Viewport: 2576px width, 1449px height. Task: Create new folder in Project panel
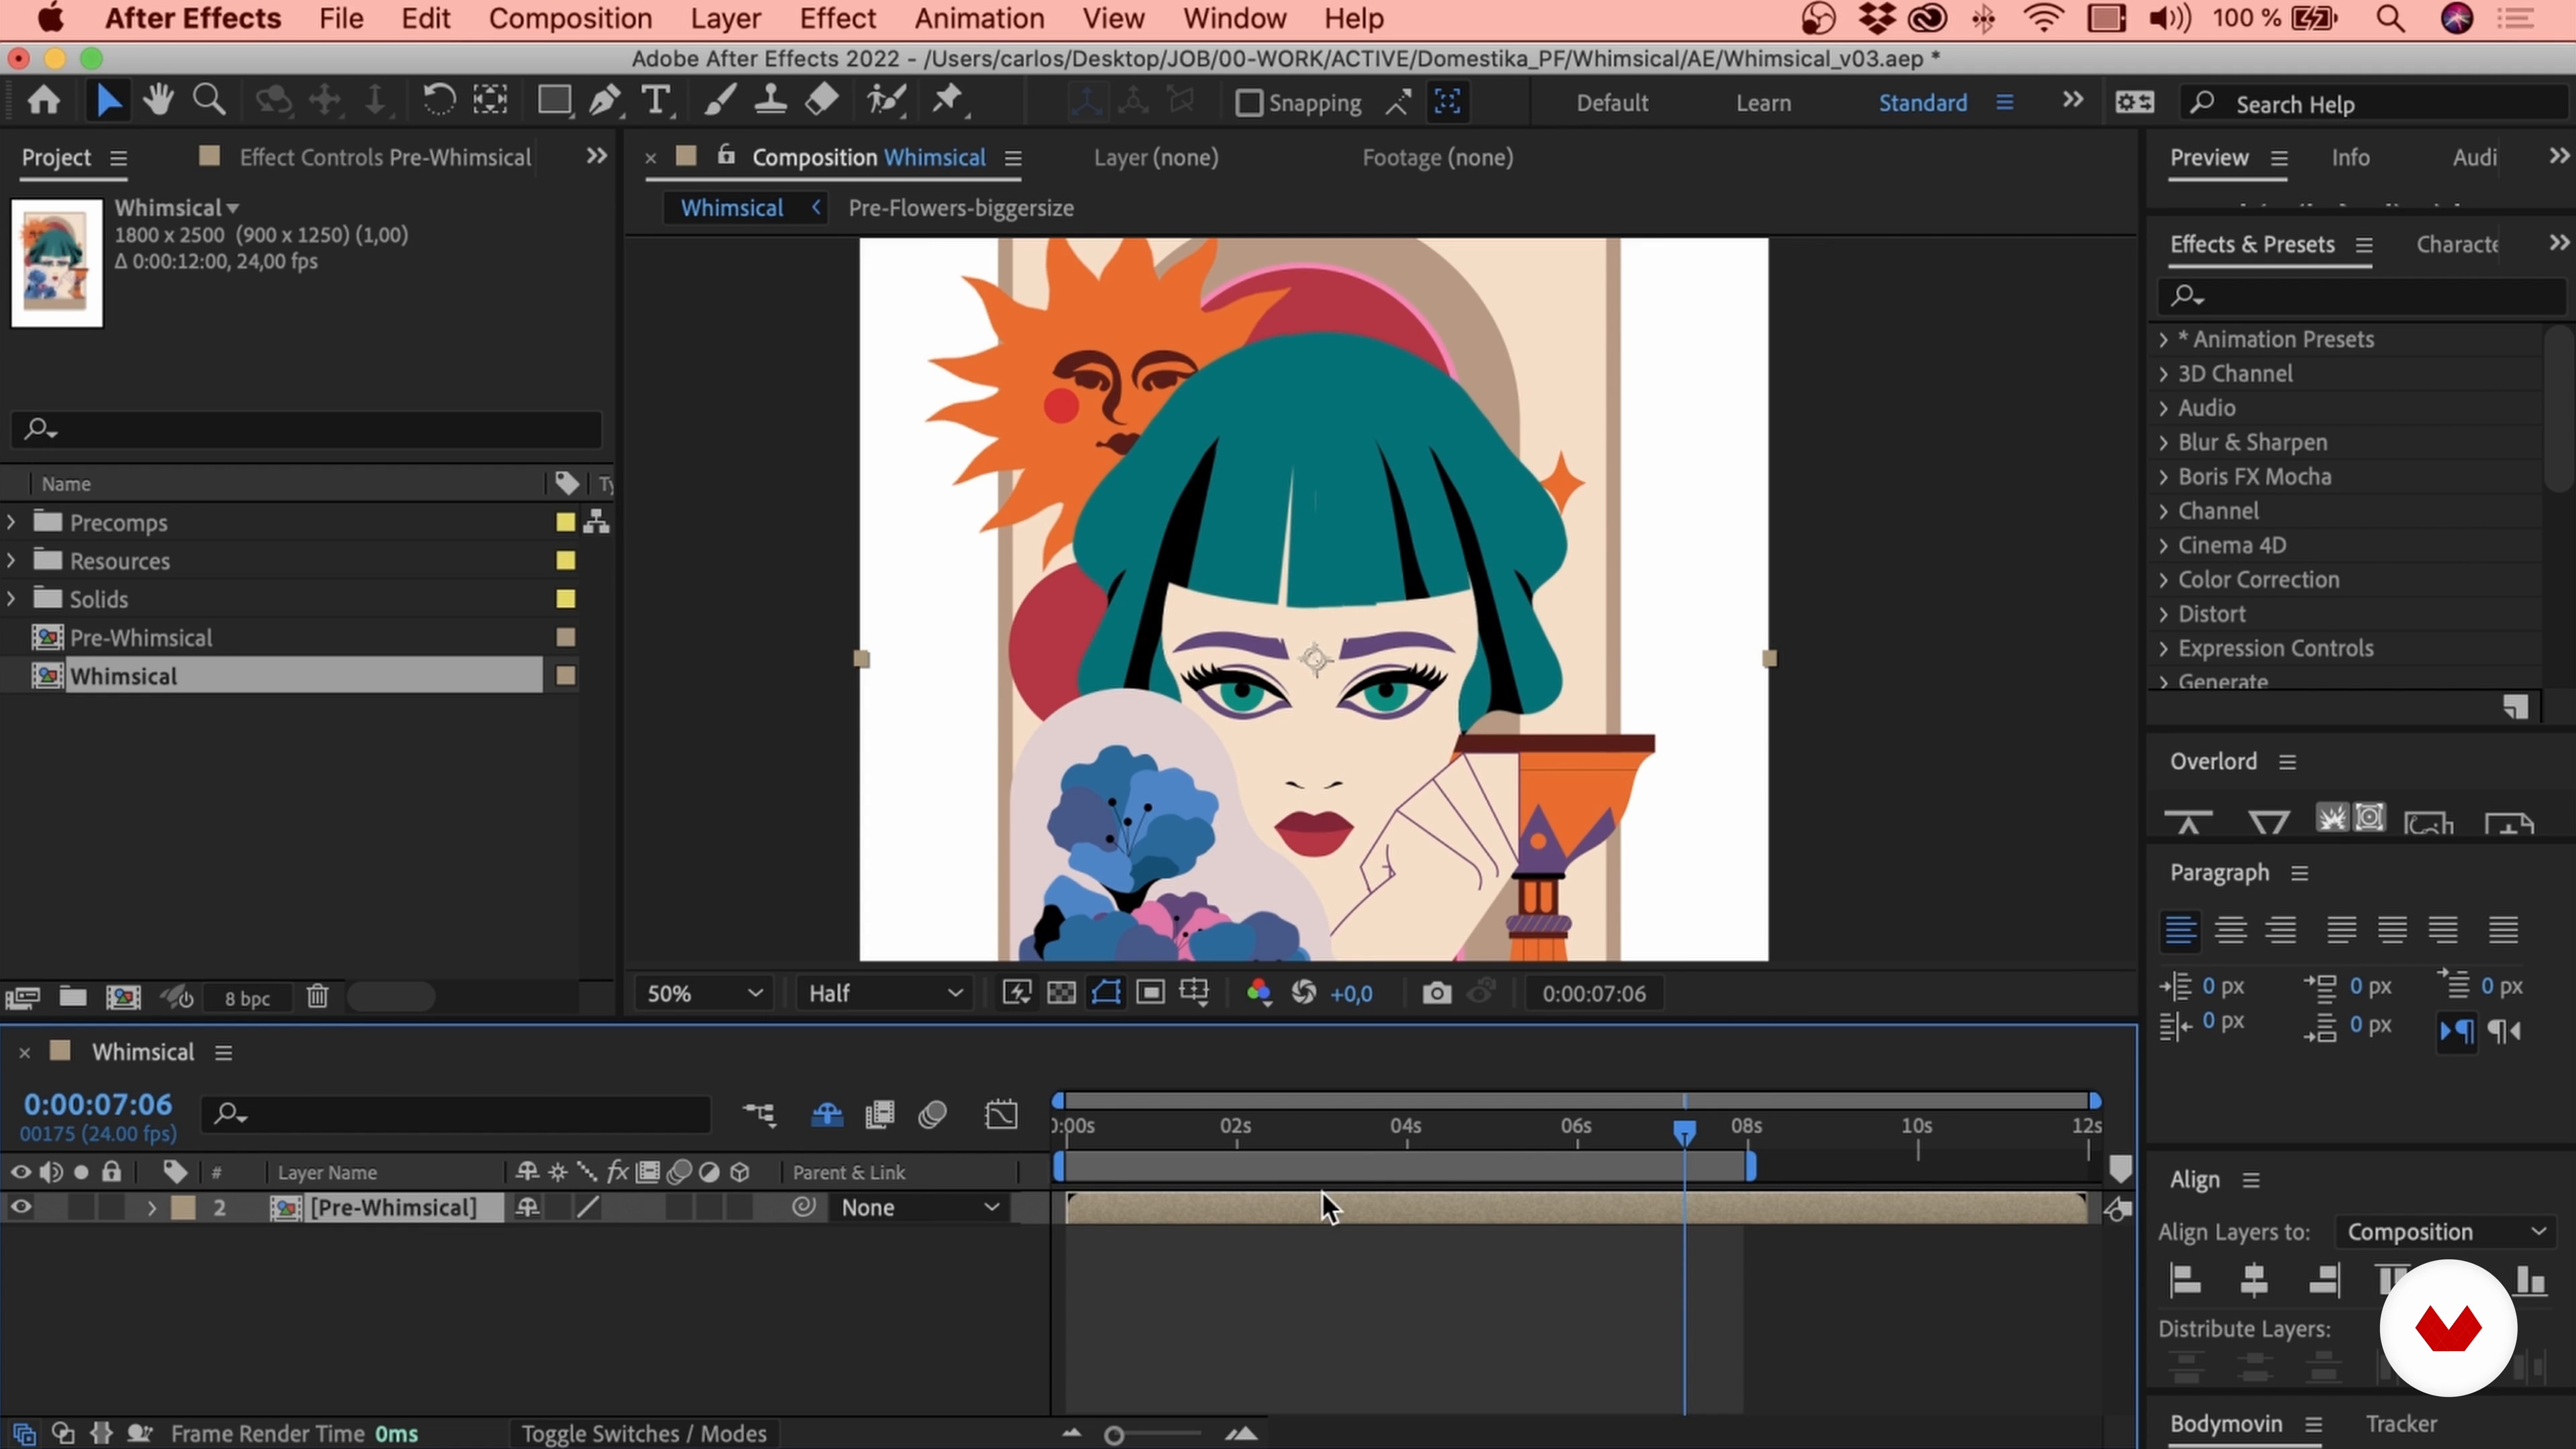tap(72, 996)
